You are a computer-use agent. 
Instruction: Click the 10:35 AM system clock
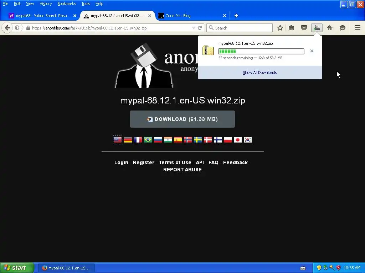tap(352, 268)
